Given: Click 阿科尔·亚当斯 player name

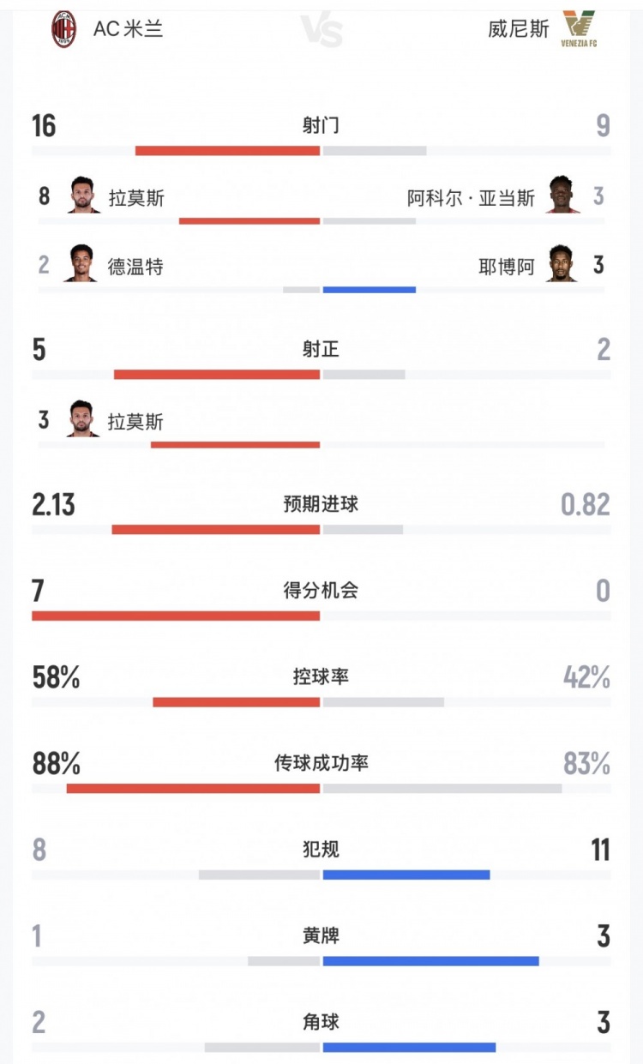Looking at the screenshot, I should pos(471,198).
